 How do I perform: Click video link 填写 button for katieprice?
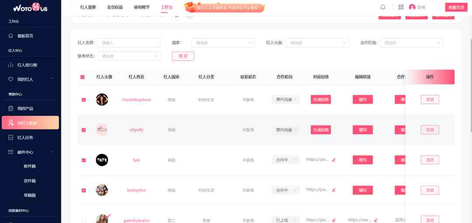pyautogui.click(x=363, y=190)
